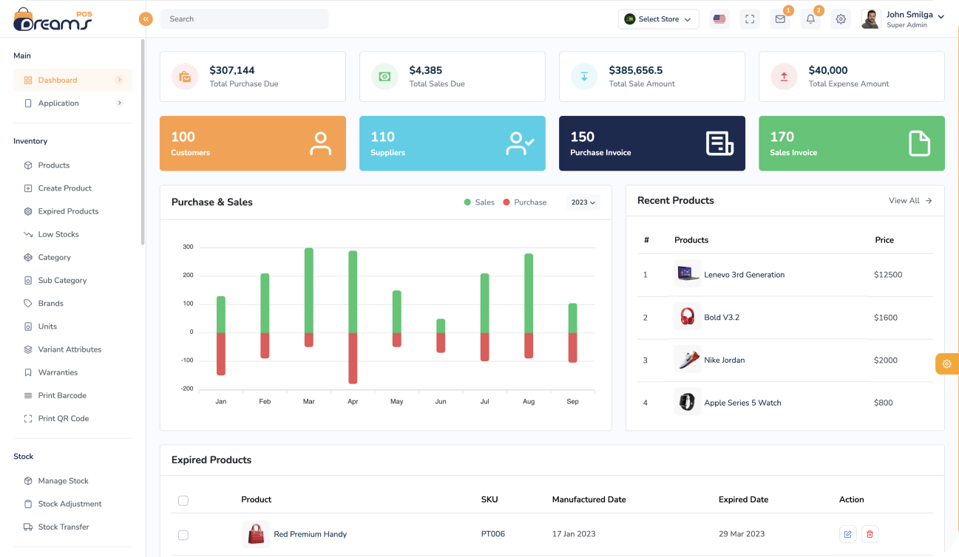Viewport: 959px width, 557px height.
Task: Open Low Stocks in the sidebar
Action: [58, 234]
